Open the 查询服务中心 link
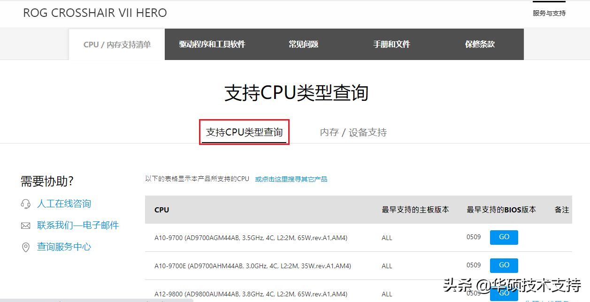The image size is (590, 302). [64, 247]
